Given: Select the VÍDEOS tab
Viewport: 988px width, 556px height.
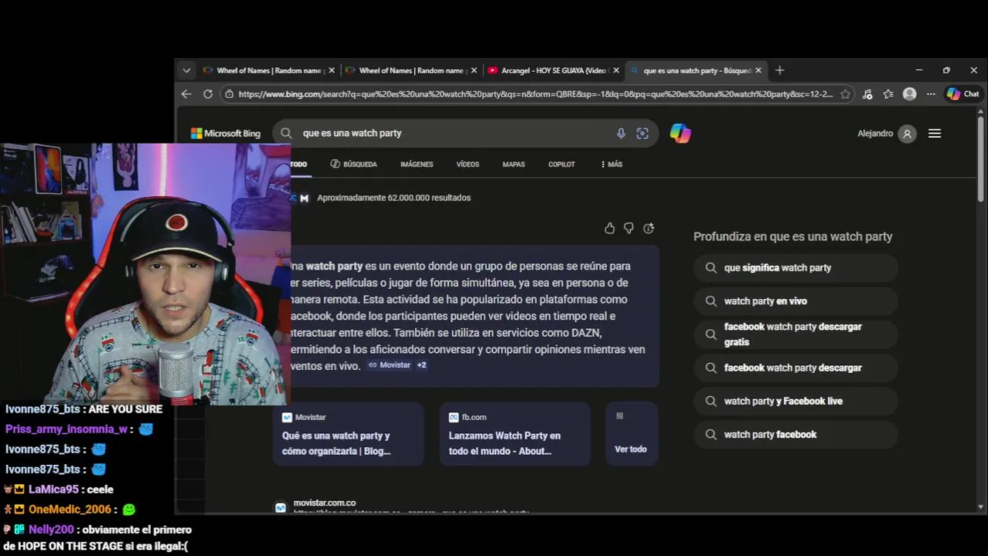Looking at the screenshot, I should pyautogui.click(x=468, y=164).
